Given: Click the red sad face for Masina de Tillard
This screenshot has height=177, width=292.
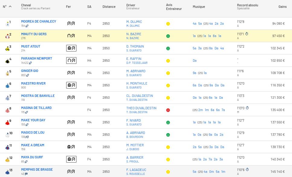Looking at the screenshot, I should [168, 110].
